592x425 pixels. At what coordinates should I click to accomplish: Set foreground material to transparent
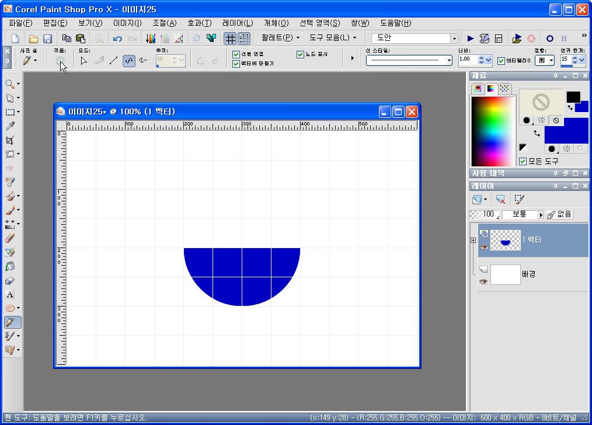coord(556,120)
